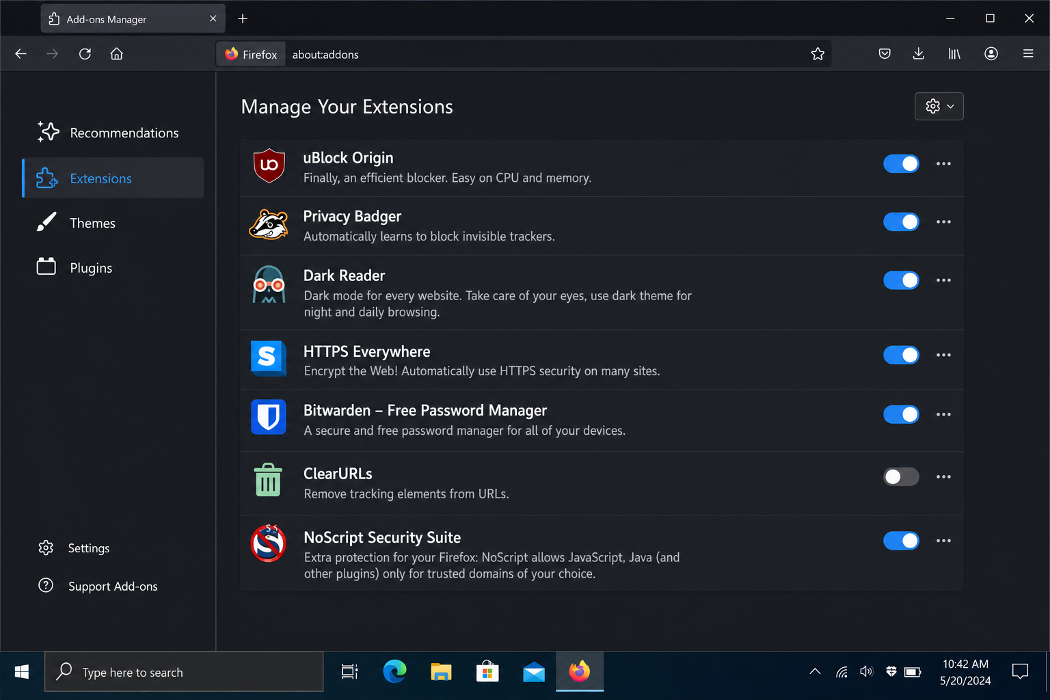Open the notification center icon

1020,672
